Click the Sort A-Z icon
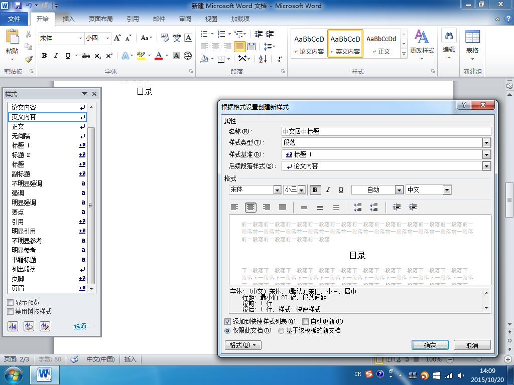 [x=263, y=59]
